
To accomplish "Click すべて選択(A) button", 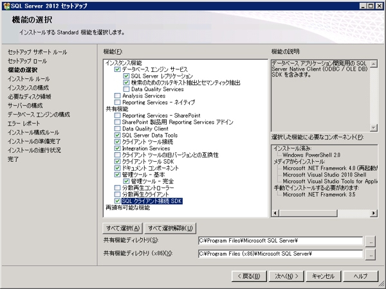I will coord(123,228).
